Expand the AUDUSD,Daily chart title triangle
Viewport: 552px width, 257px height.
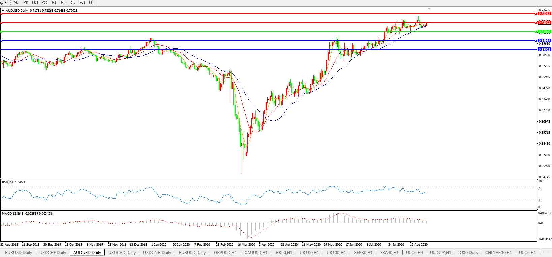(3, 11)
